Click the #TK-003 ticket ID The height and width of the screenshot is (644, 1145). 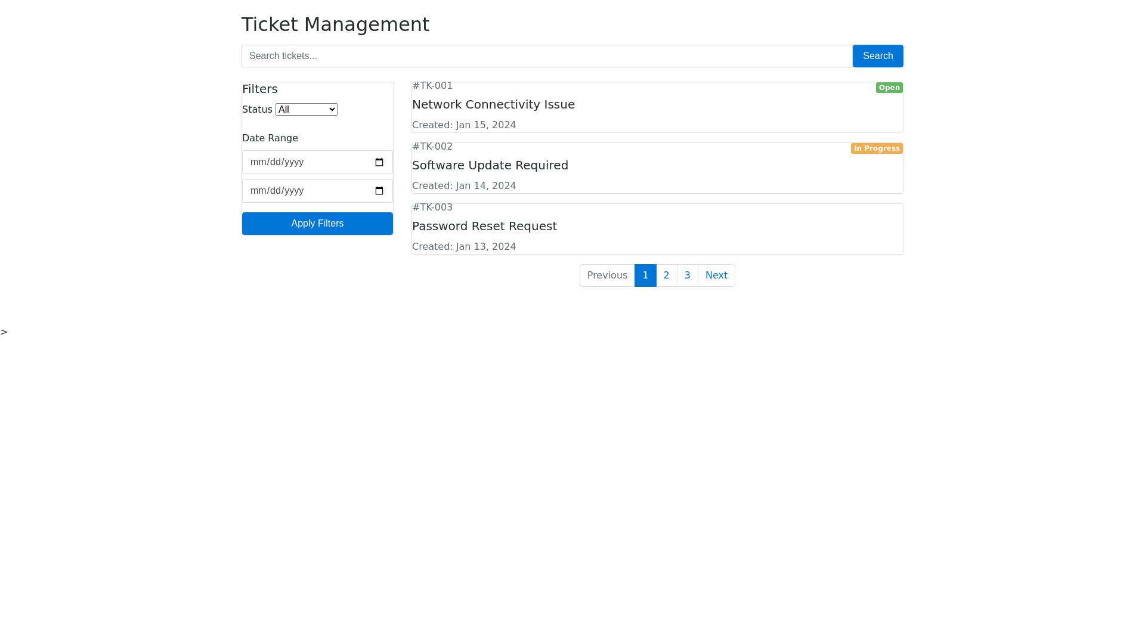[x=432, y=208]
